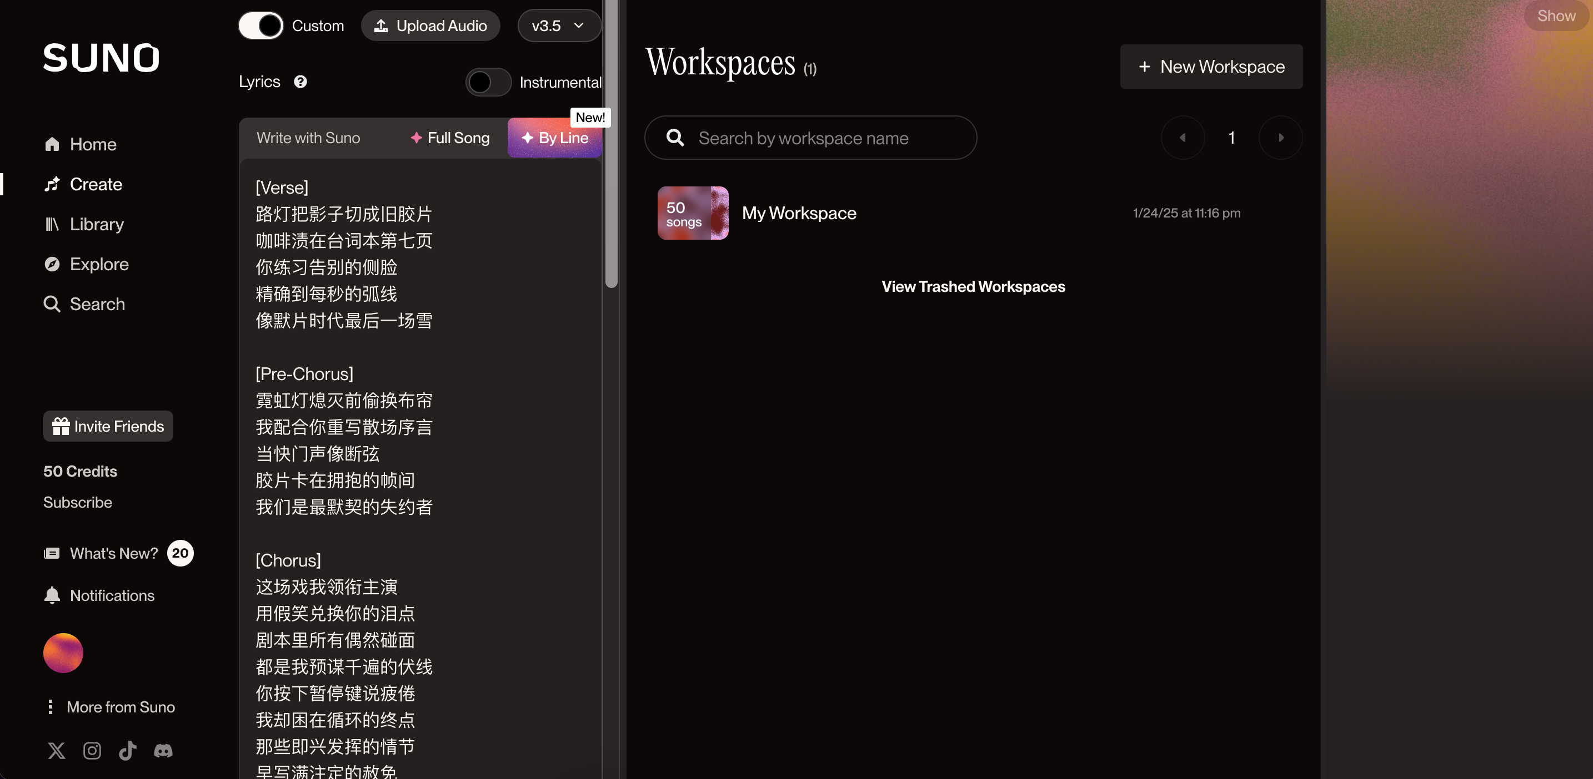The width and height of the screenshot is (1593, 779).
Task: Enable the Instrumental toggle
Action: point(488,82)
